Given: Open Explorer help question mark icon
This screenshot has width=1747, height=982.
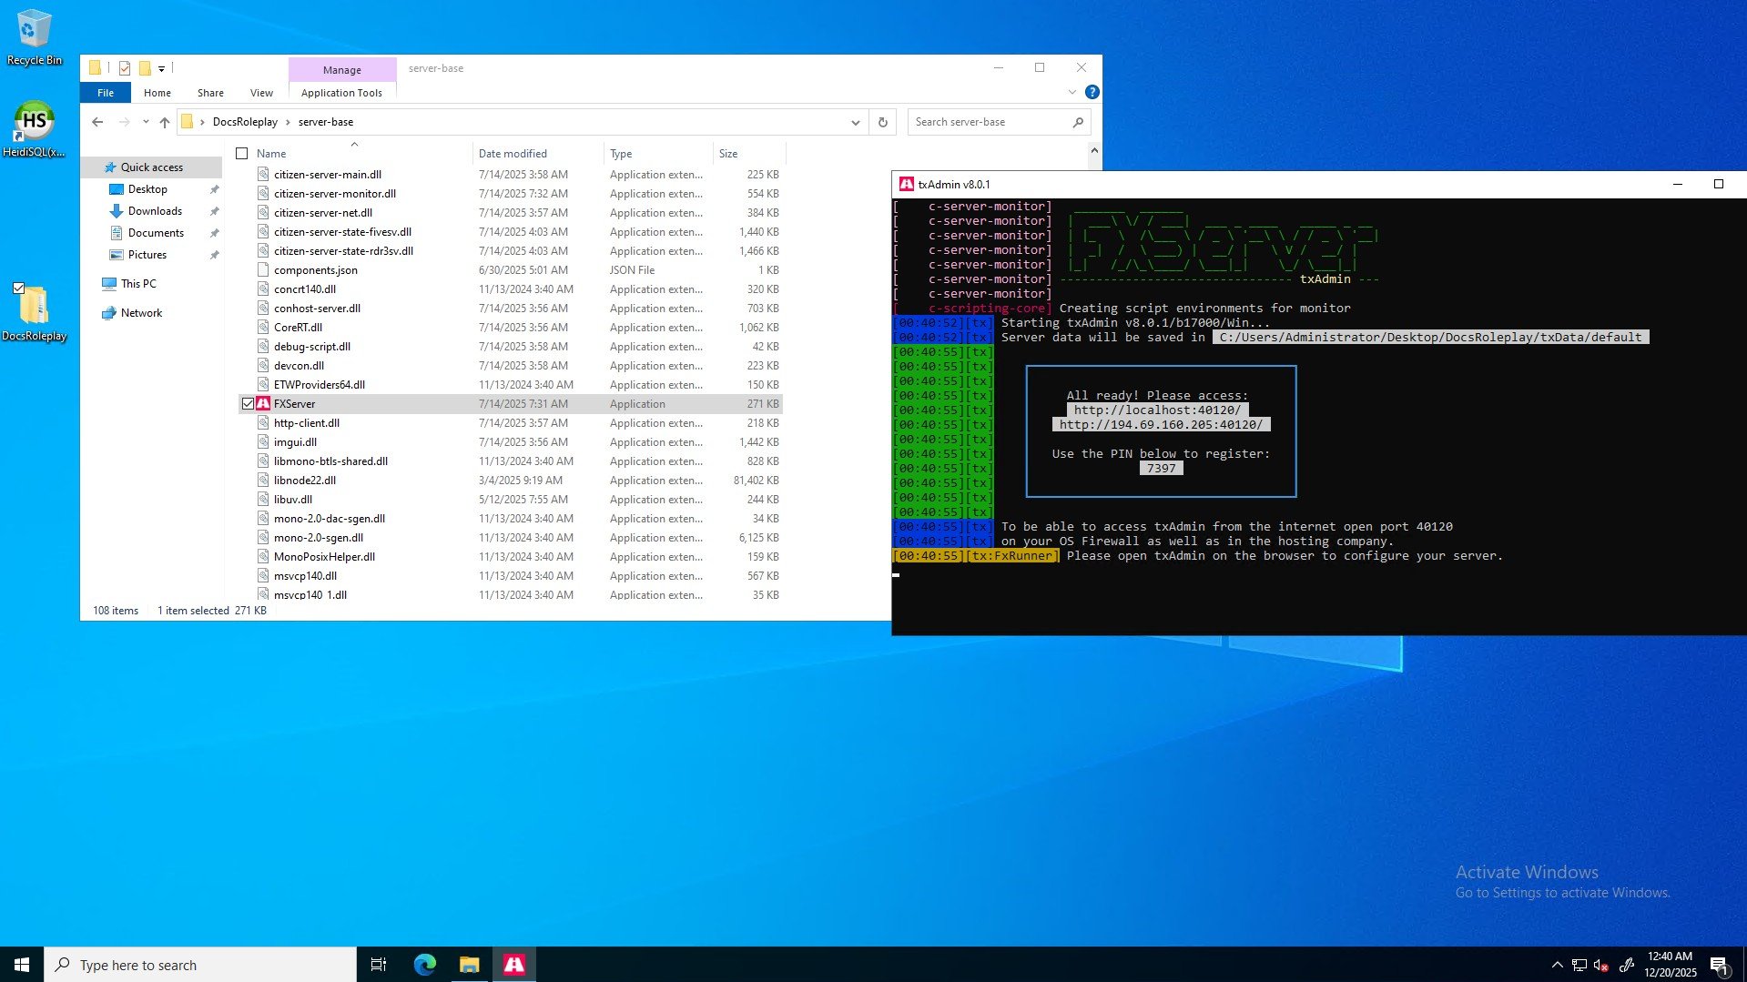Looking at the screenshot, I should tap(1092, 92).
